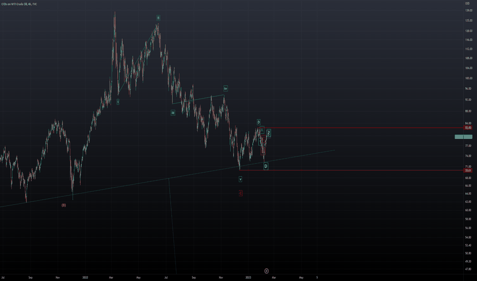Click the green 2 wave label
The image size is (477, 281).
tap(269, 133)
